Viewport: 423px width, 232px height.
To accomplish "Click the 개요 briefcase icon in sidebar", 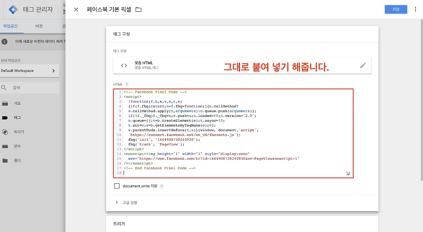I will coord(5,103).
